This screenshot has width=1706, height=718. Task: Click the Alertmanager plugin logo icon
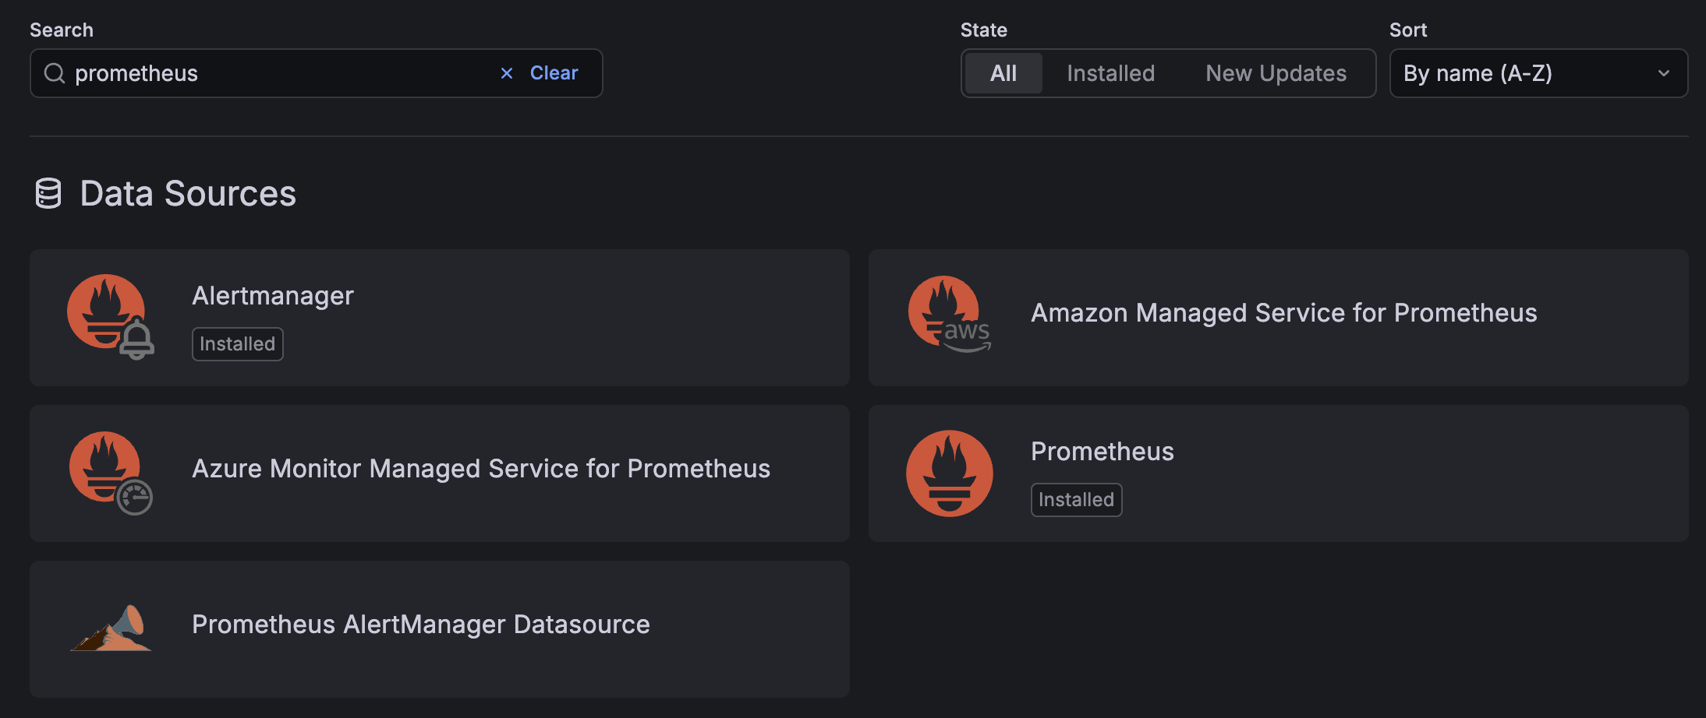(111, 317)
